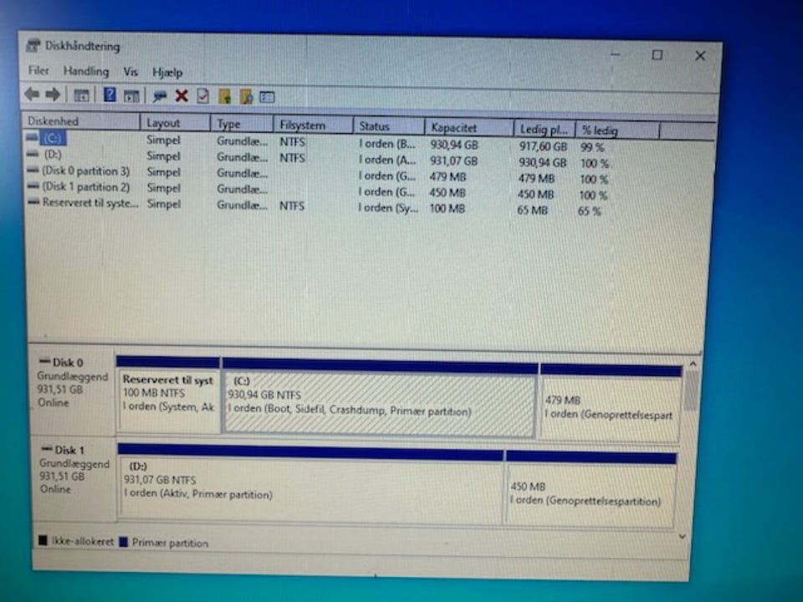Image resolution: width=803 pixels, height=602 pixels.
Task: Click the 931,07 GB capacity cell
Action: point(453,161)
